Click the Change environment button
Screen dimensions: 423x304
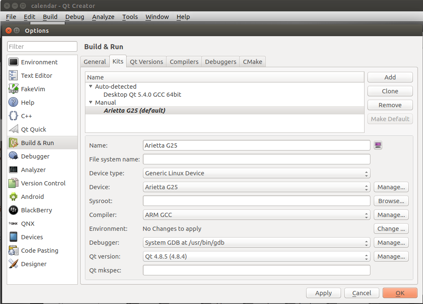coord(391,229)
